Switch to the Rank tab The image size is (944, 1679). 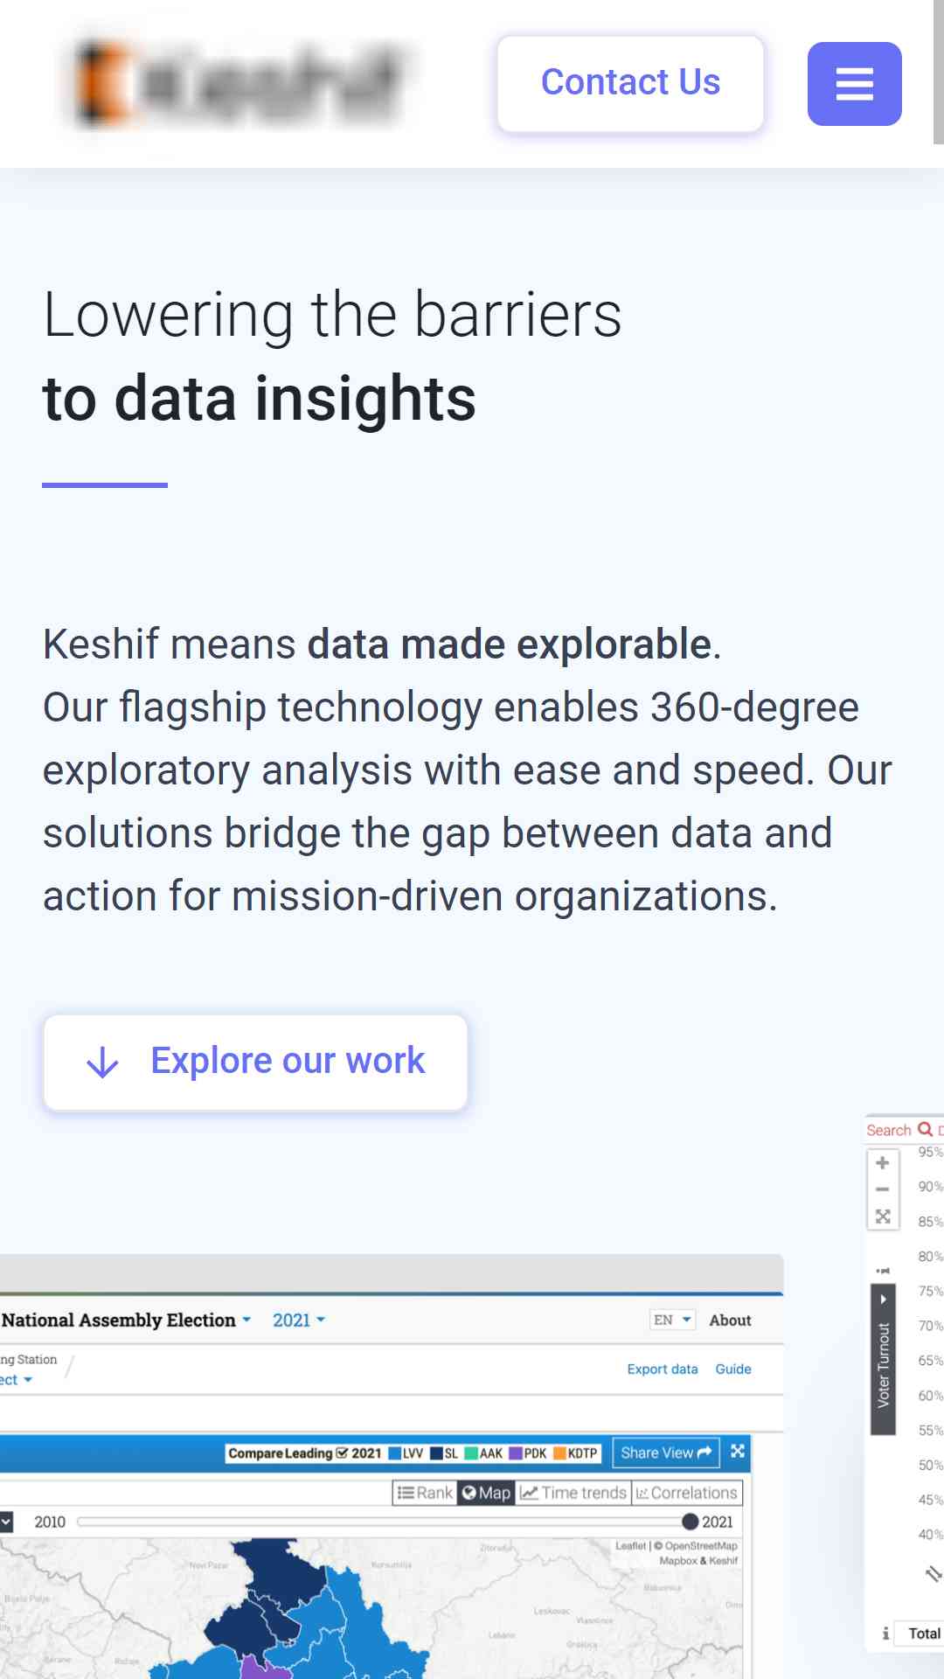[x=426, y=1493]
